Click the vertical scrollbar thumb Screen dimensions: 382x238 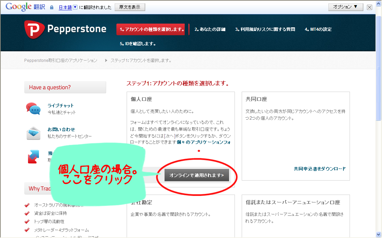coord(378,68)
